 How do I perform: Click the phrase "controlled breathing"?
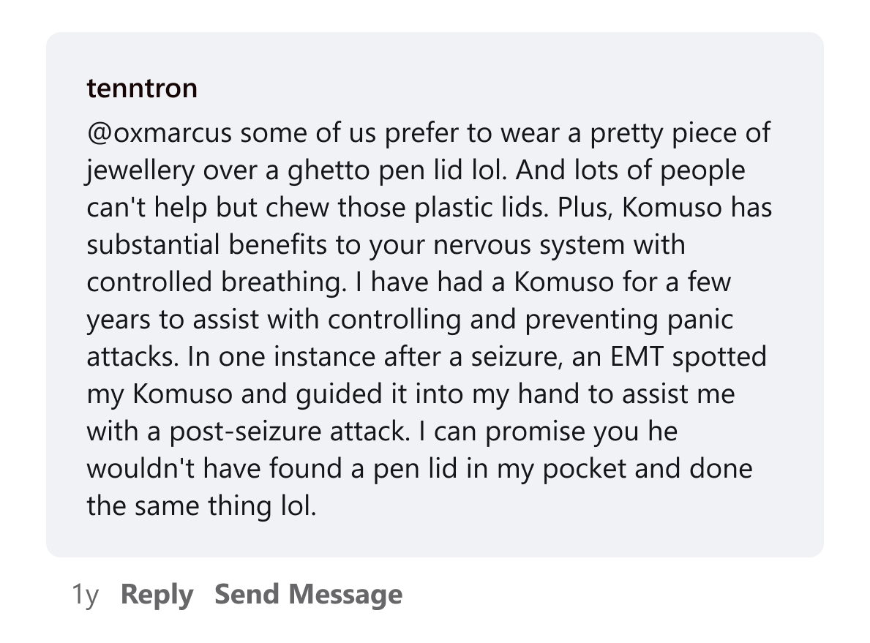(216, 283)
